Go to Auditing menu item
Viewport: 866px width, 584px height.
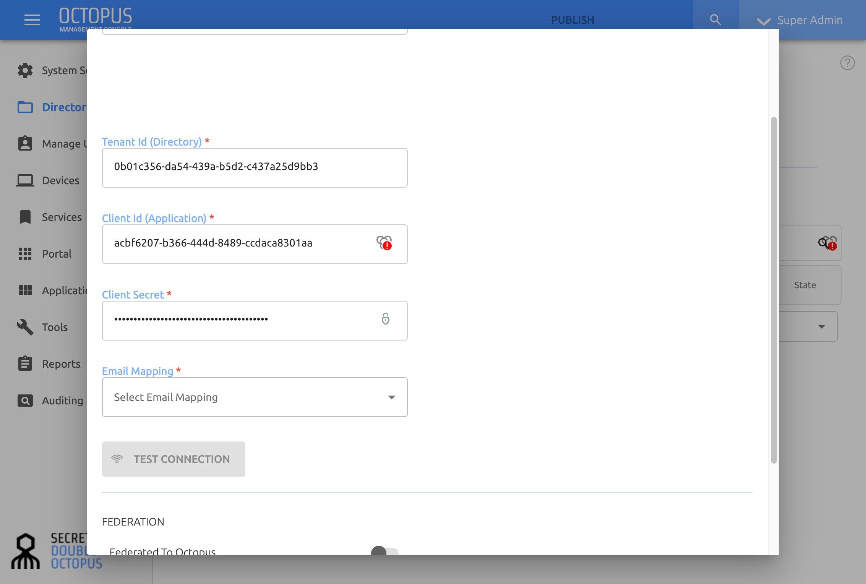[62, 401]
